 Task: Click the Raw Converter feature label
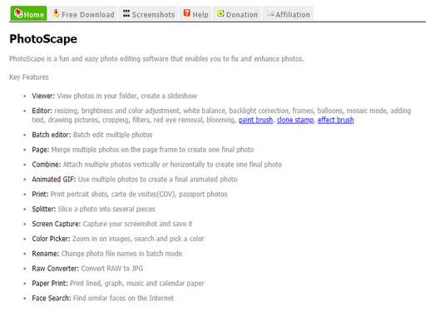56,269
